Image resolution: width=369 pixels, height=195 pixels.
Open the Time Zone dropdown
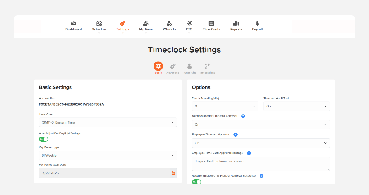click(108, 122)
